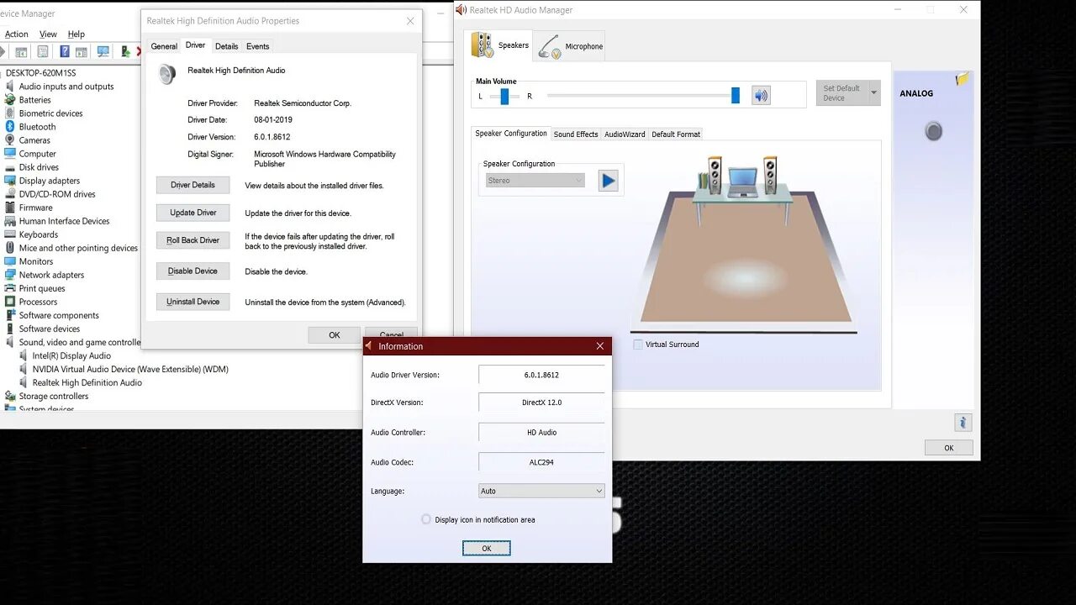Click the Print queues icon
This screenshot has height=605, width=1076.
(x=10, y=288)
